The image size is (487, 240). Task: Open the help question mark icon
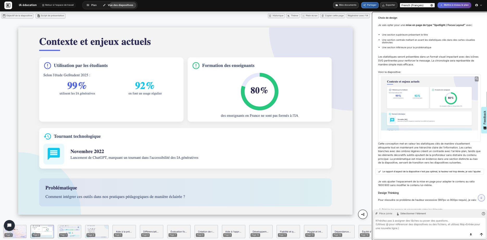point(483,214)
